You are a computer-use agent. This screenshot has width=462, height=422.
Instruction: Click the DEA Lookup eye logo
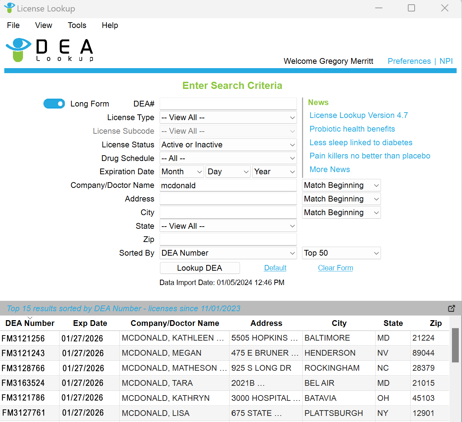pos(18,49)
